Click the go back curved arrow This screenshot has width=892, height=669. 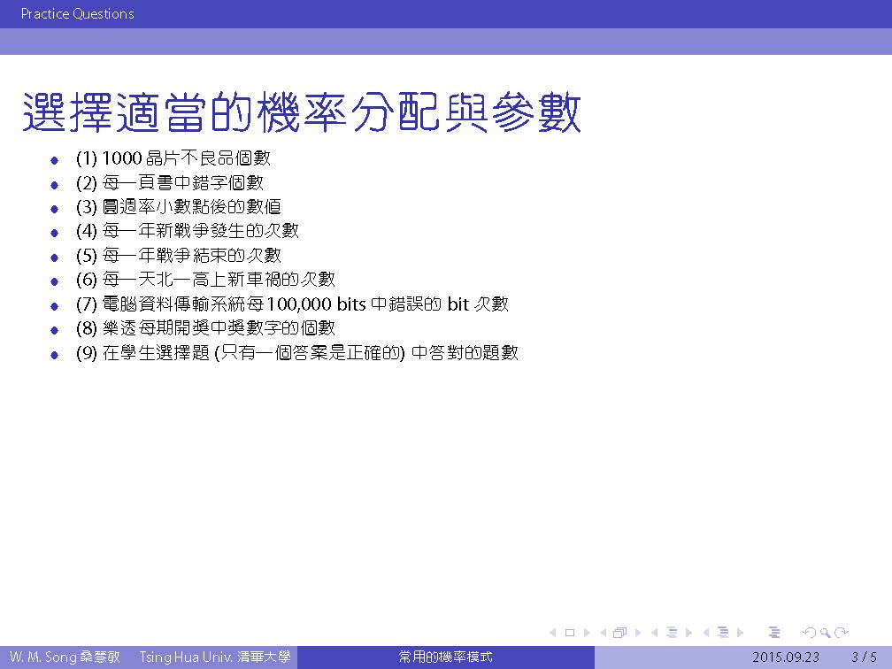[808, 633]
